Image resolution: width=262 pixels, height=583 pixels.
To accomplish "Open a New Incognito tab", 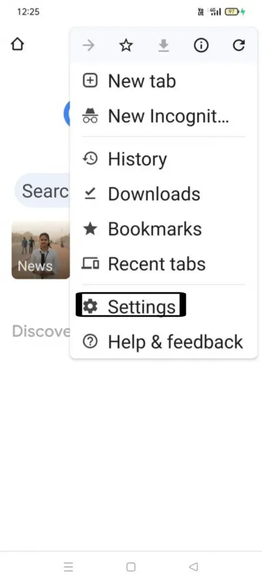I will click(x=163, y=116).
